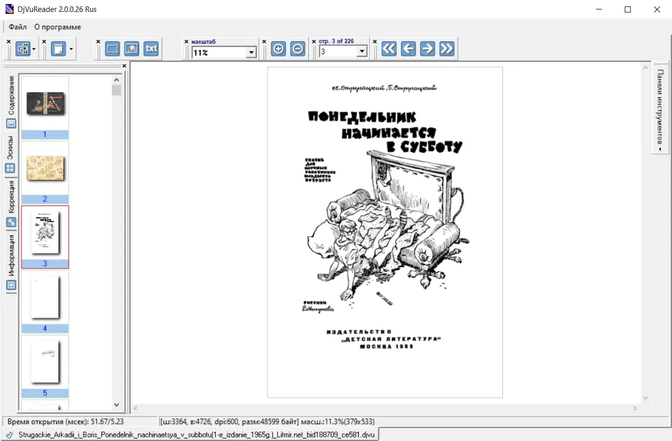This screenshot has height=441, width=672.
Task: Close the масштаб toolbar with its x
Action: point(187,42)
